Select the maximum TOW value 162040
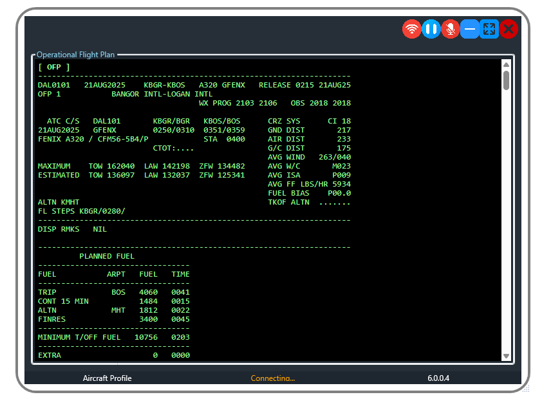This screenshot has width=542, height=397. (120, 166)
